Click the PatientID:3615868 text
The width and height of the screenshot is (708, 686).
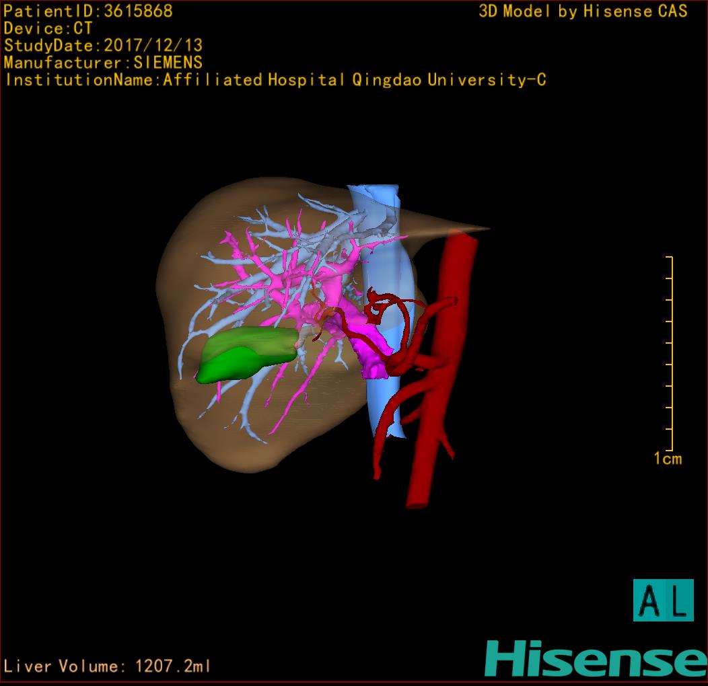pos(88,11)
